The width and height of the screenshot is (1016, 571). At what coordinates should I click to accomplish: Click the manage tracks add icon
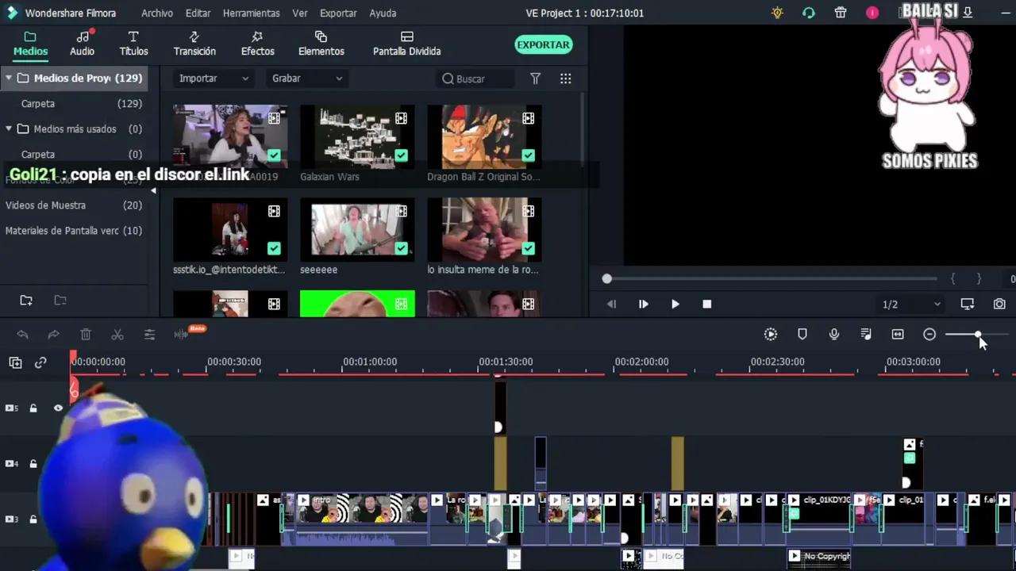pyautogui.click(x=15, y=362)
